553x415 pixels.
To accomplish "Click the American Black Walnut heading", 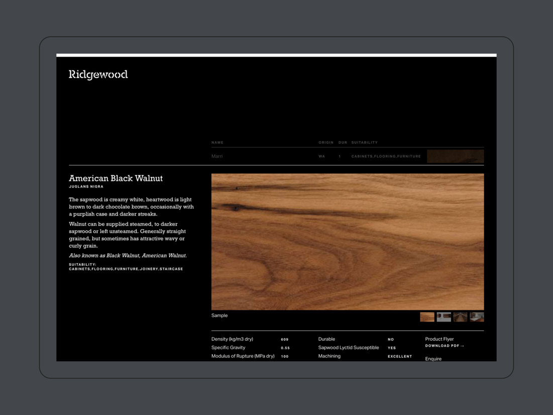I will pos(116,178).
